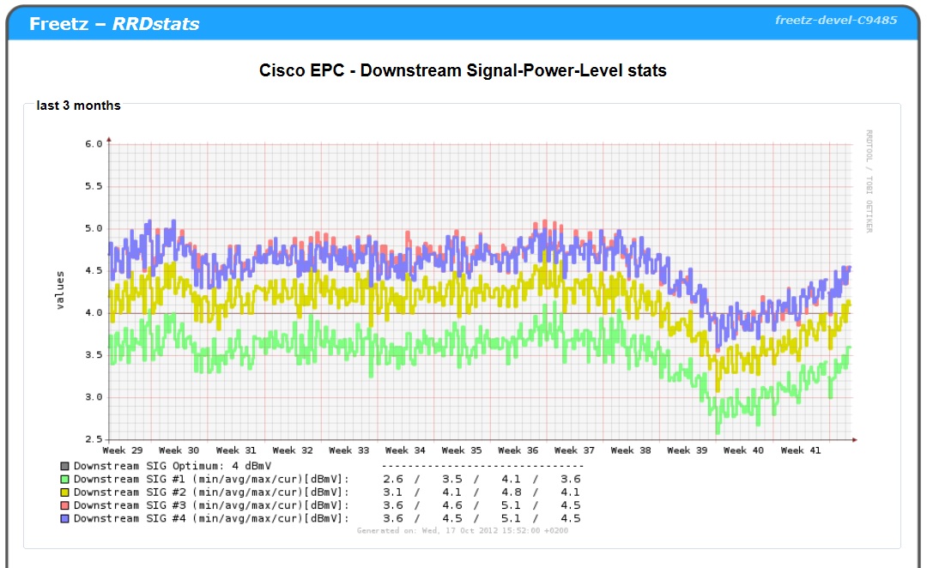Click the blue Downstream SIG #4 legend swatch

[64, 518]
